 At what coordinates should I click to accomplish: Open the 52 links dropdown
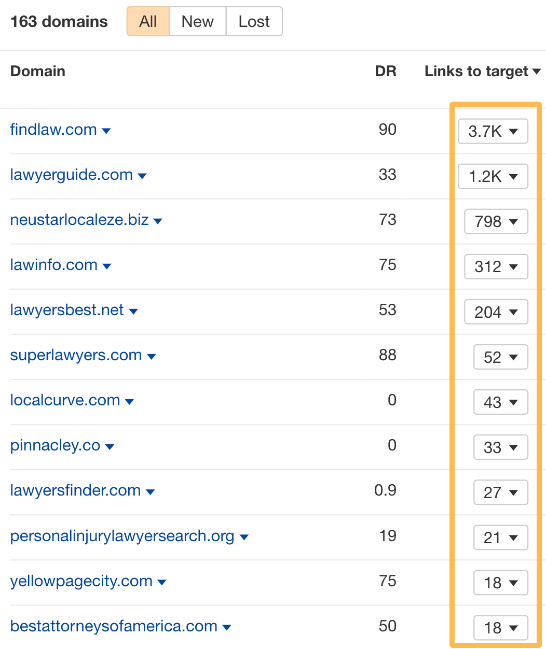tap(501, 357)
